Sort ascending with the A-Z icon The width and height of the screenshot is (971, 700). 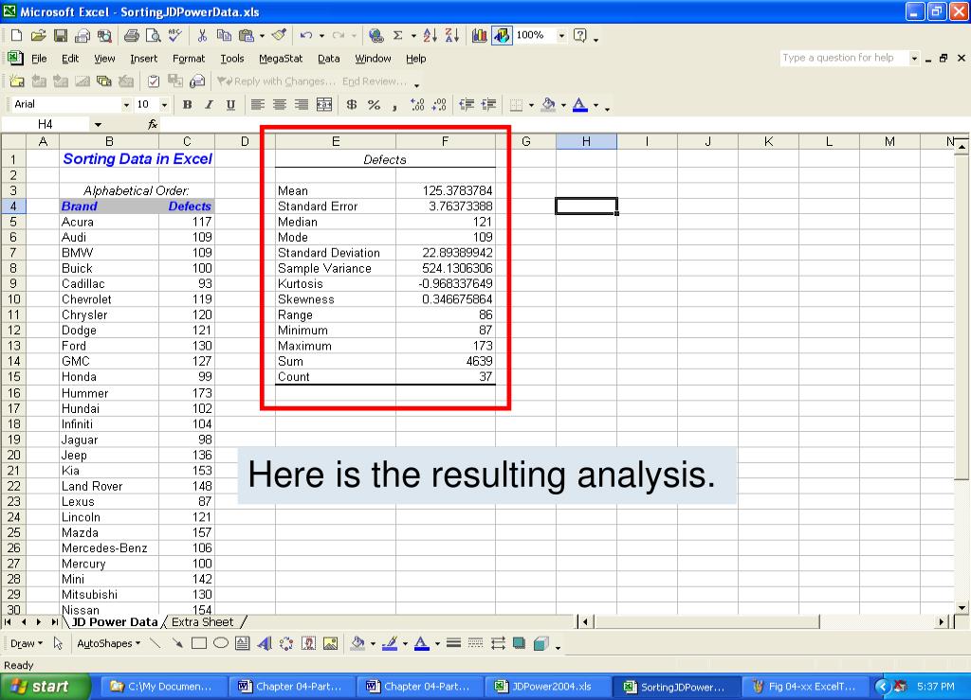pyautogui.click(x=431, y=35)
